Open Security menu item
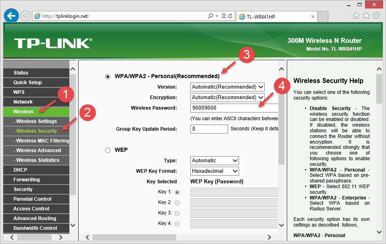The image size is (386, 244). coord(37,189)
